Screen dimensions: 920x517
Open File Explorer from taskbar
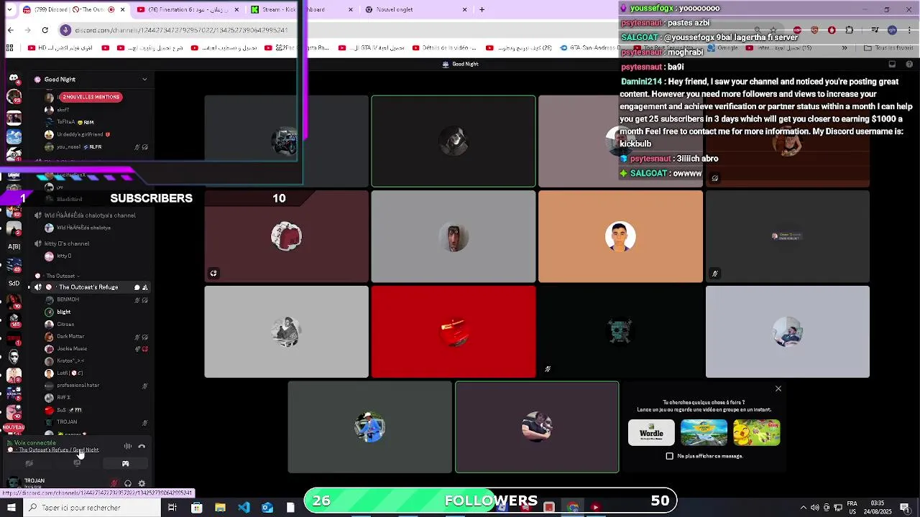point(220,508)
